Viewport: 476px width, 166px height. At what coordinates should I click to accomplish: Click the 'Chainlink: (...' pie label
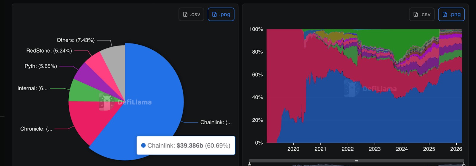tap(216, 122)
